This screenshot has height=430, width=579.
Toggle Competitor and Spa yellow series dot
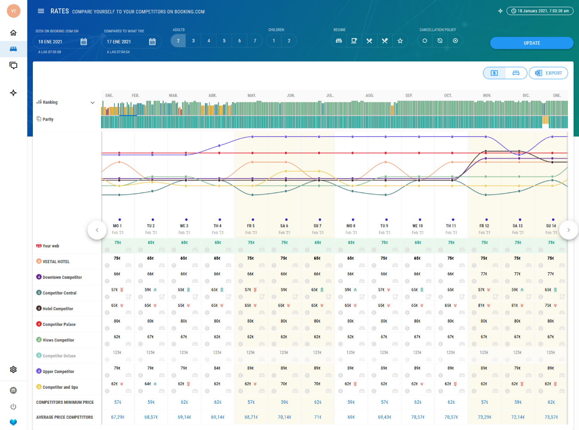[x=39, y=387]
